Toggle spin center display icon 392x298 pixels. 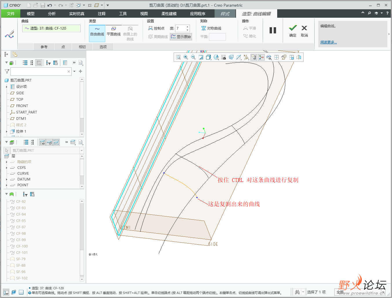coord(261,57)
